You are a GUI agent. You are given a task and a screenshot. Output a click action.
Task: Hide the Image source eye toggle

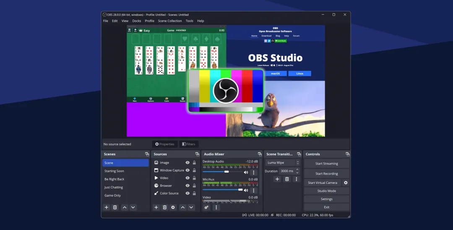point(187,163)
